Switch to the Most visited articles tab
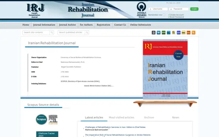 click(x=122, y=118)
